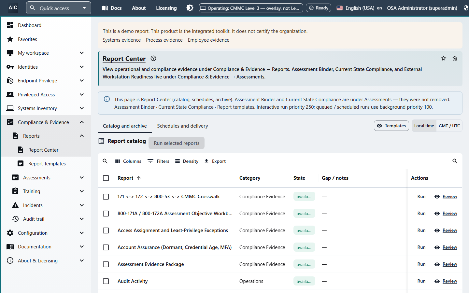
Task: Click the shield icon in the top bar
Action: point(466,8)
